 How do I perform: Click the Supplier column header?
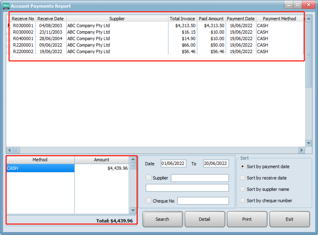(117, 19)
